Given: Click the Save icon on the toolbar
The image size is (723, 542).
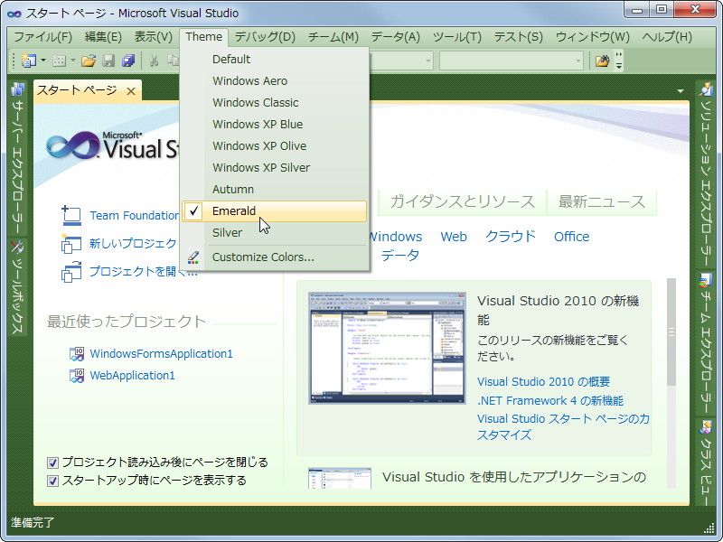Looking at the screenshot, I should 108,61.
